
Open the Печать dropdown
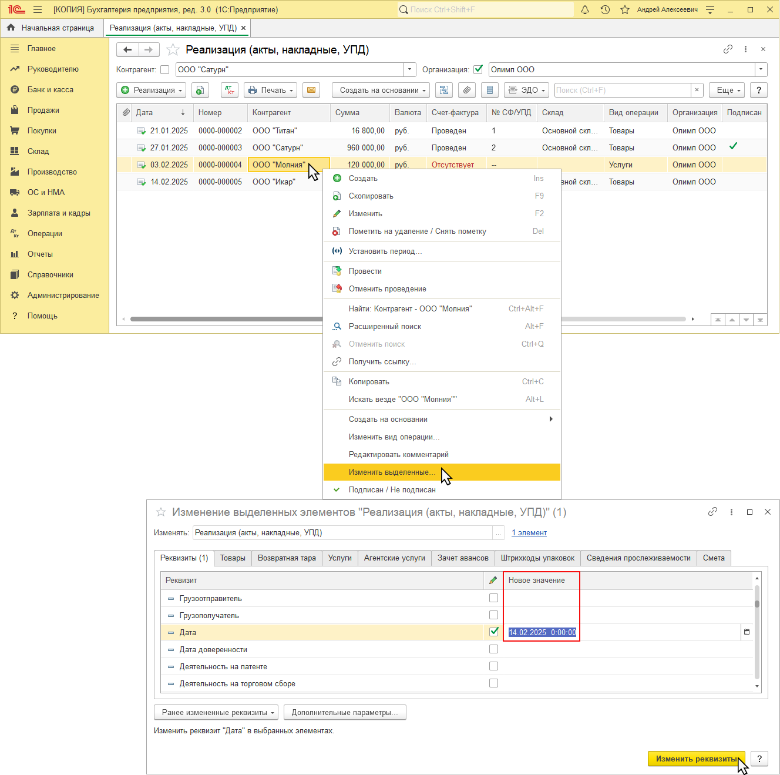270,90
